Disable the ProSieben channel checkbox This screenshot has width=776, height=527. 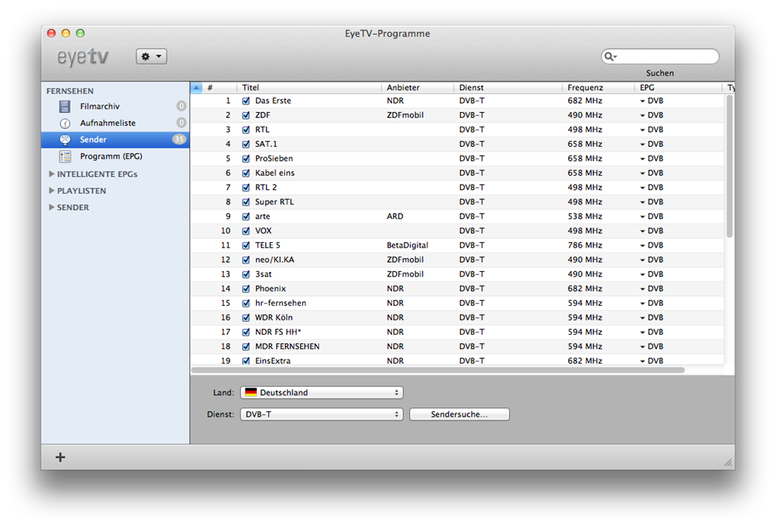(246, 159)
